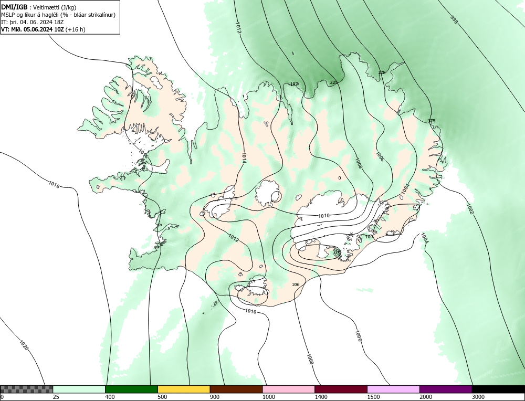
Task: Select the brown 900–1000 legend swatch
Action: click(236, 389)
